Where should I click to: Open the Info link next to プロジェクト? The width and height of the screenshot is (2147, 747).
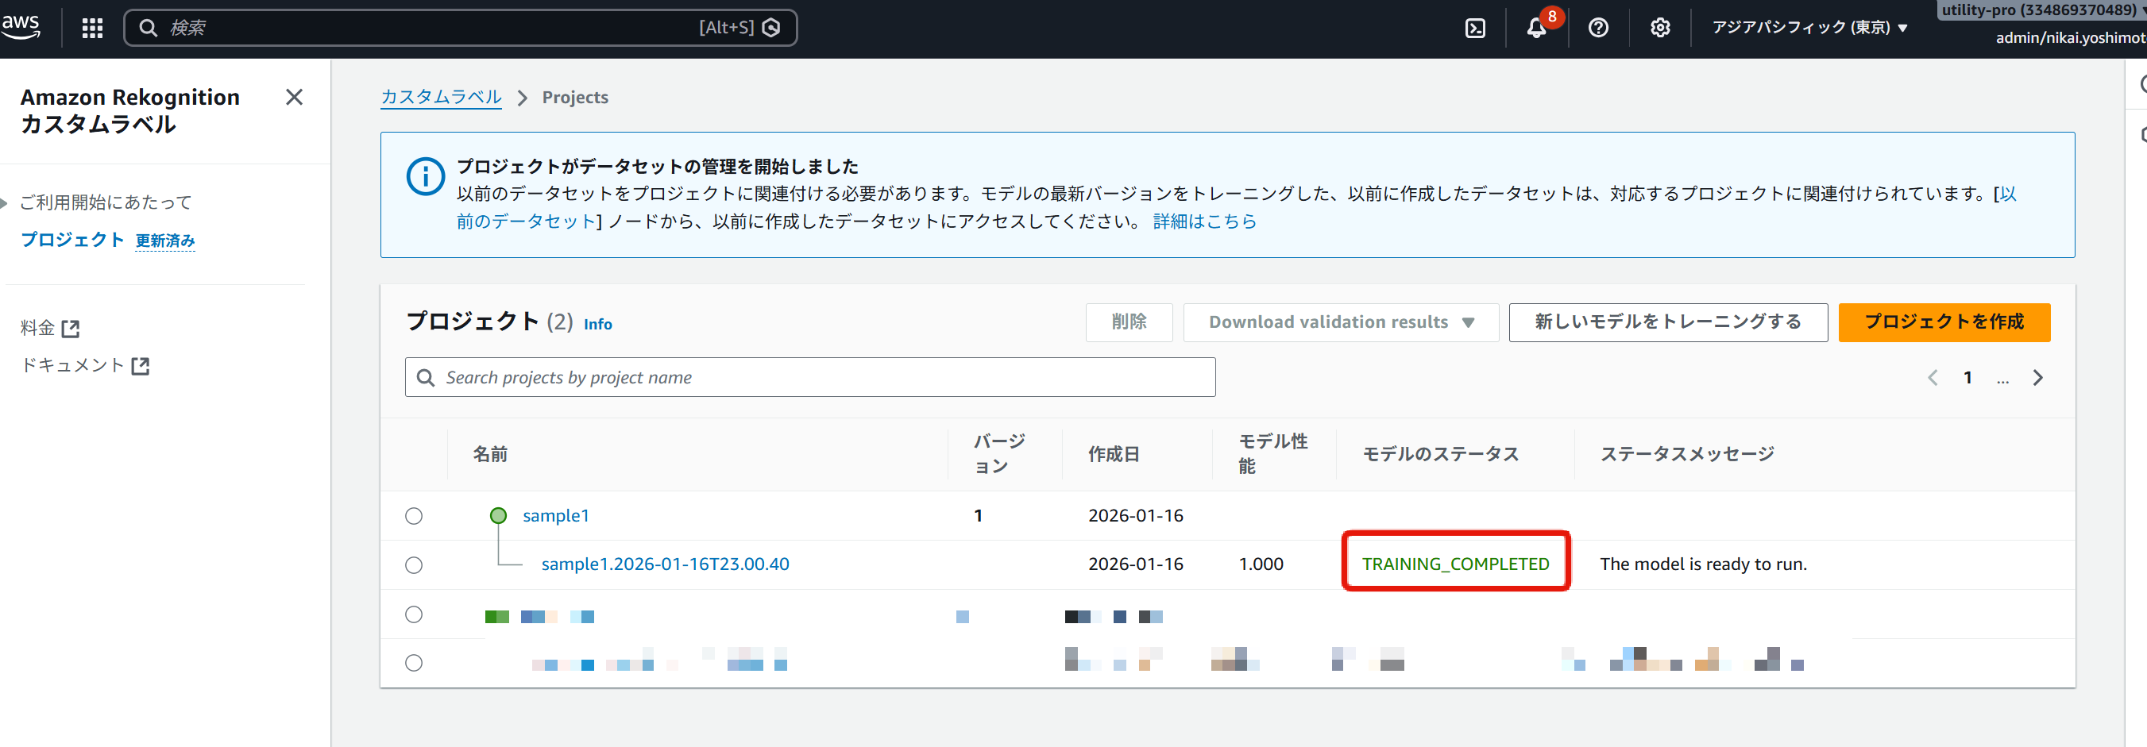coord(597,324)
